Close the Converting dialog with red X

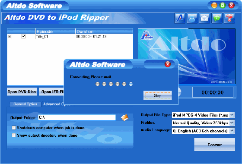pyautogui.click(x=168, y=64)
